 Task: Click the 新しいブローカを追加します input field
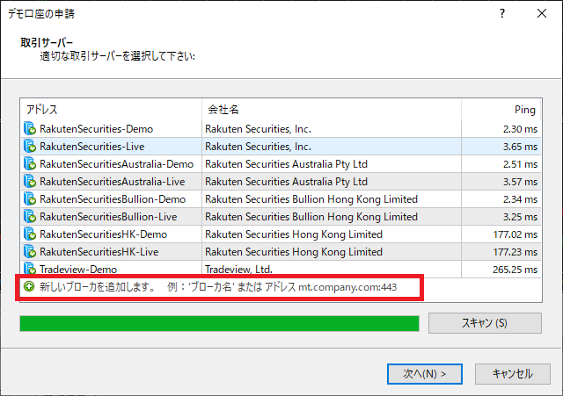[x=219, y=287]
